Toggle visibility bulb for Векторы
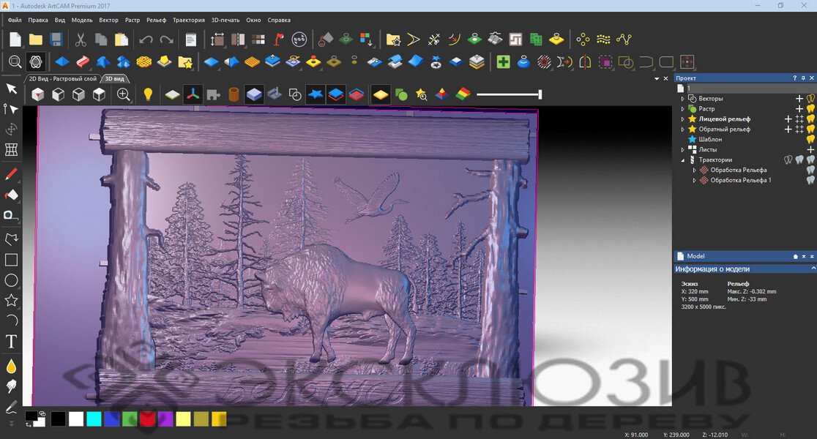 pos(810,98)
